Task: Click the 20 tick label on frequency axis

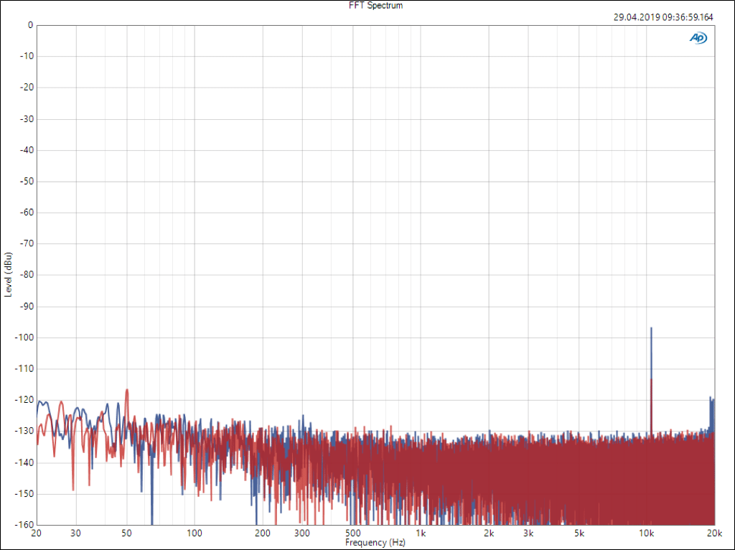Action: tap(37, 533)
